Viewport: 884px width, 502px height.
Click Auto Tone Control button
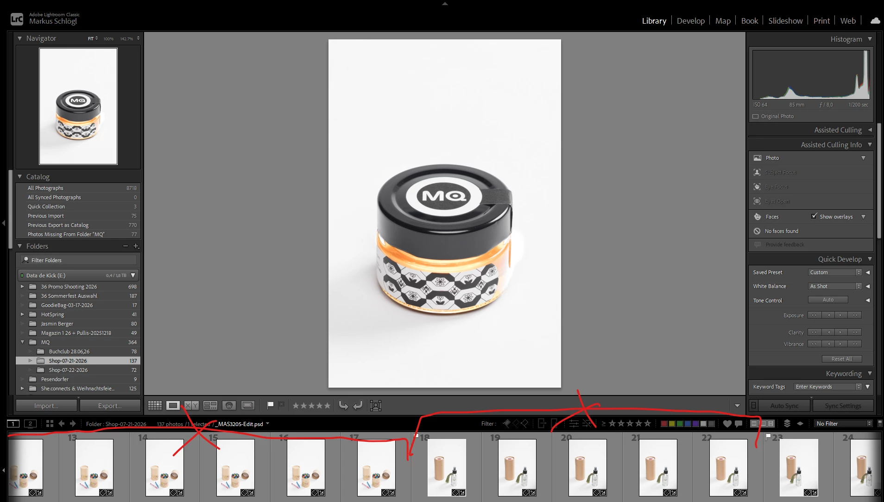(828, 300)
